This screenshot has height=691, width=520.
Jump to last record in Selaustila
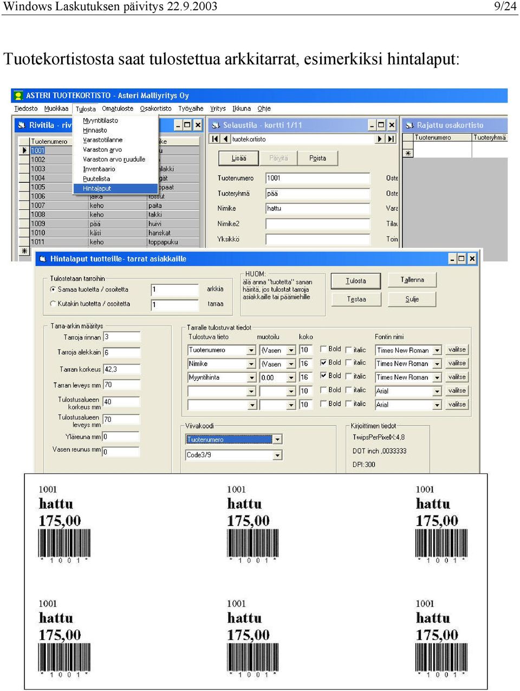coord(391,139)
